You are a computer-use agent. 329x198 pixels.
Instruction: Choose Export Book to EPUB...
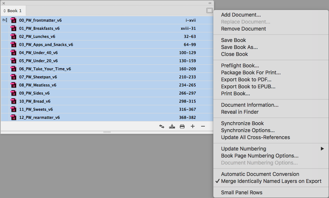click(x=248, y=86)
